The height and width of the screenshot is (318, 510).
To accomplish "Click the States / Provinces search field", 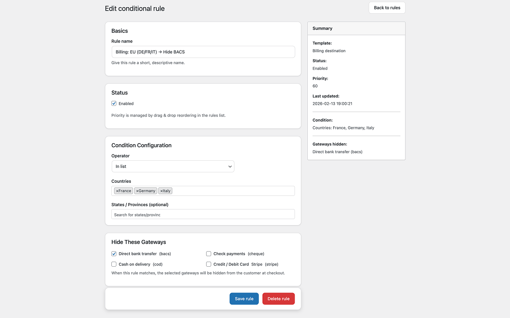I will (203, 214).
